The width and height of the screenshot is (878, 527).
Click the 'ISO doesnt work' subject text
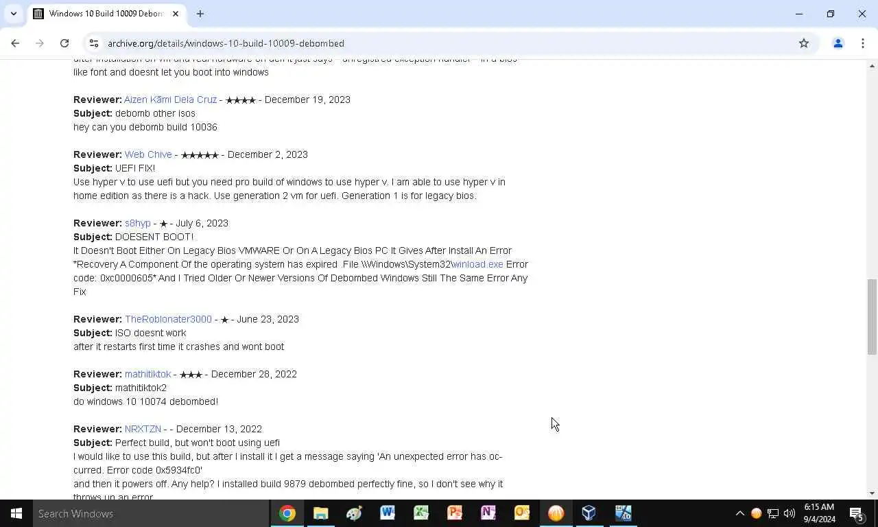pos(150,333)
